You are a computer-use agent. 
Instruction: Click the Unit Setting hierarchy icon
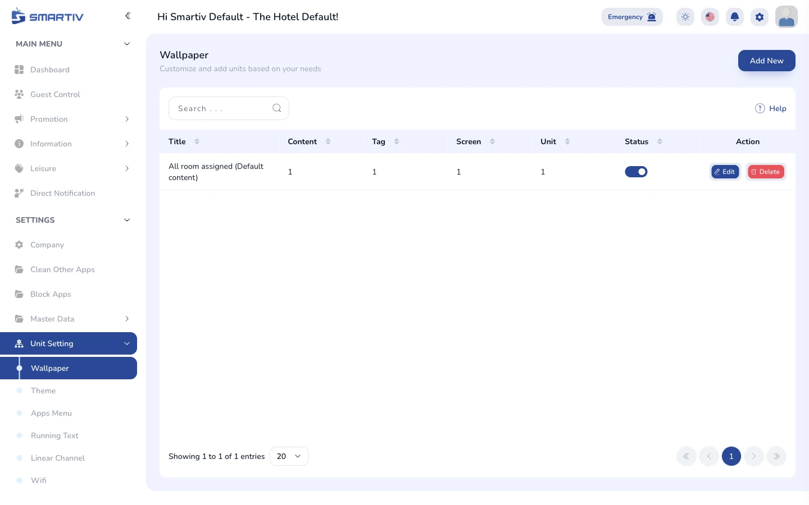pyautogui.click(x=19, y=343)
